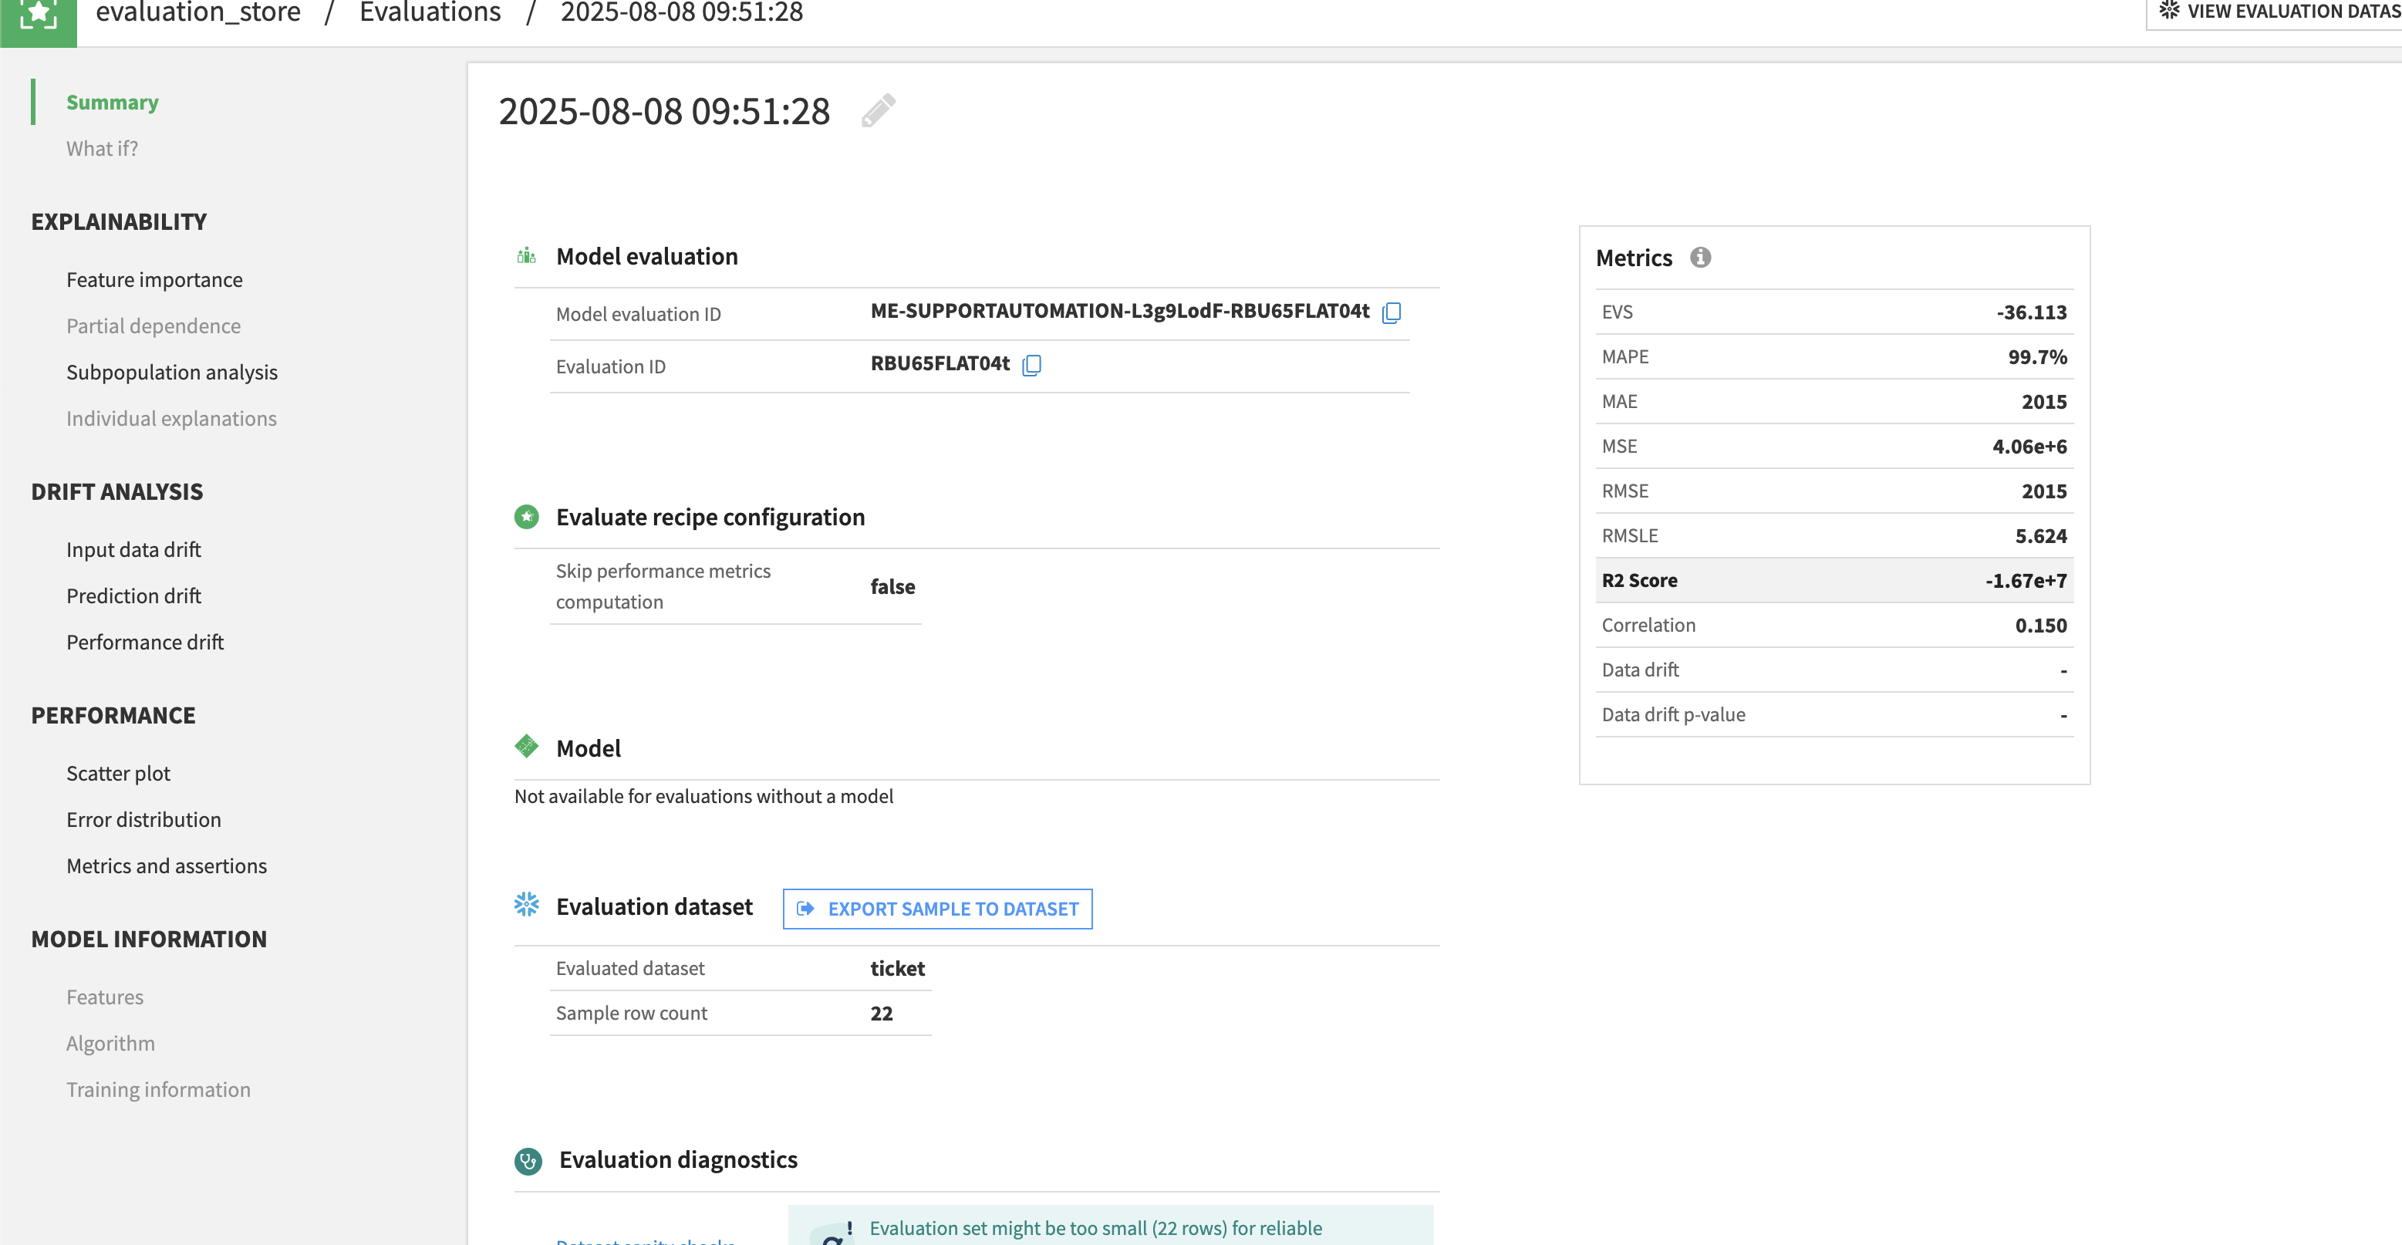Image resolution: width=2402 pixels, height=1245 pixels.
Task: Click the green Model diamond icon
Action: 527,746
